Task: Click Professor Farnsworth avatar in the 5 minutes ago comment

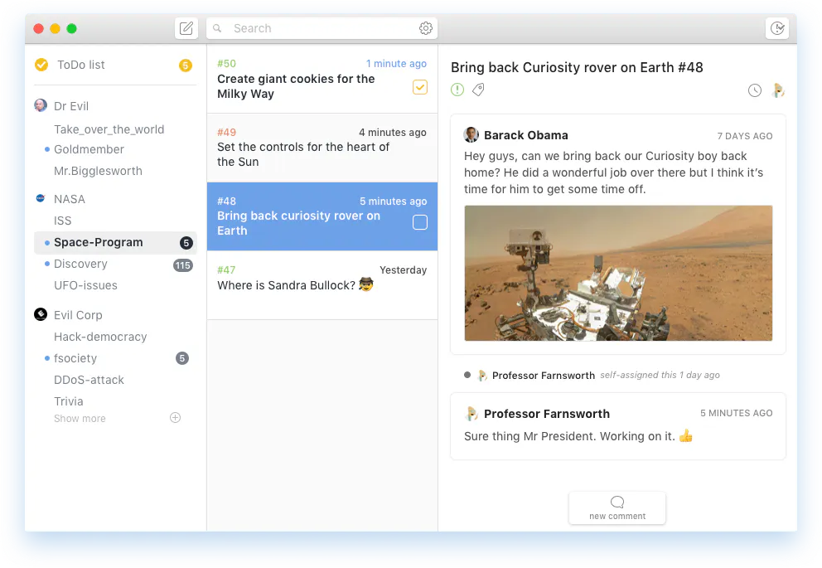Action: point(471,413)
